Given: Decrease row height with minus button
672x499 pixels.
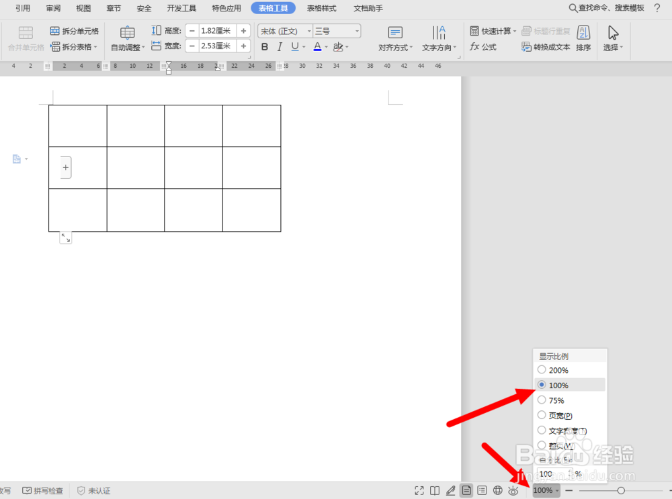Looking at the screenshot, I should click(x=192, y=31).
